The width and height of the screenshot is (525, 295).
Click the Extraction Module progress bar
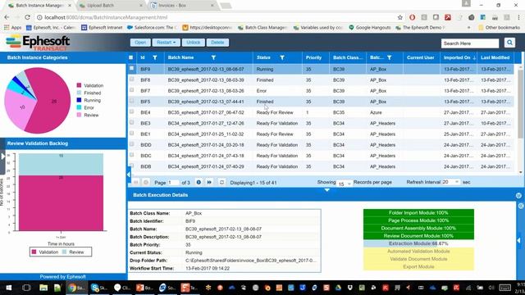coord(418,243)
